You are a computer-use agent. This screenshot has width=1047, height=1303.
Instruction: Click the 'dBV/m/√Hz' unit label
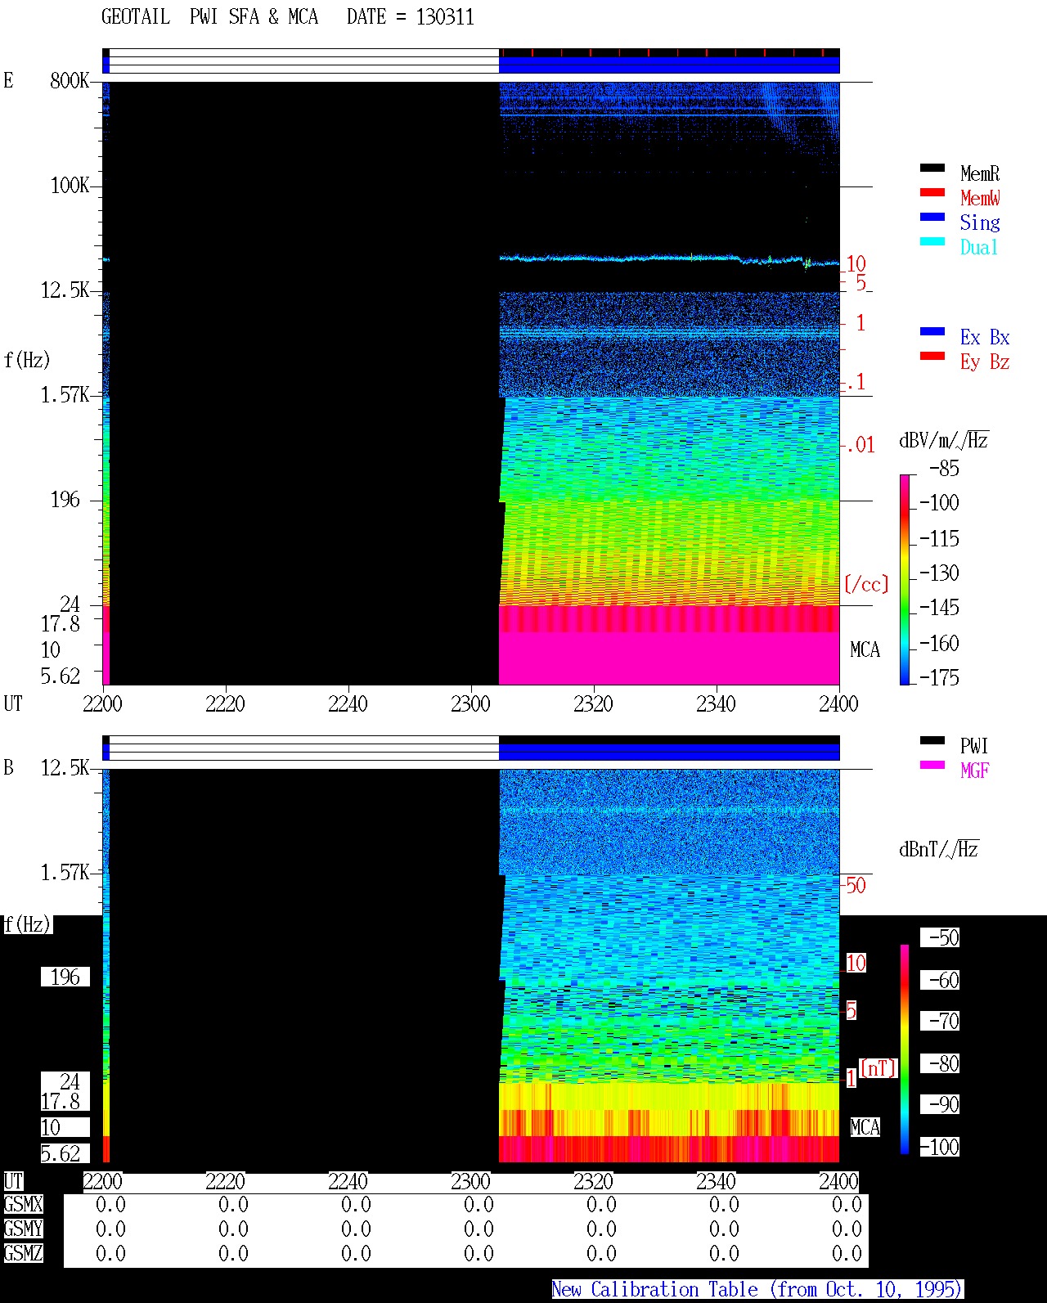click(944, 440)
